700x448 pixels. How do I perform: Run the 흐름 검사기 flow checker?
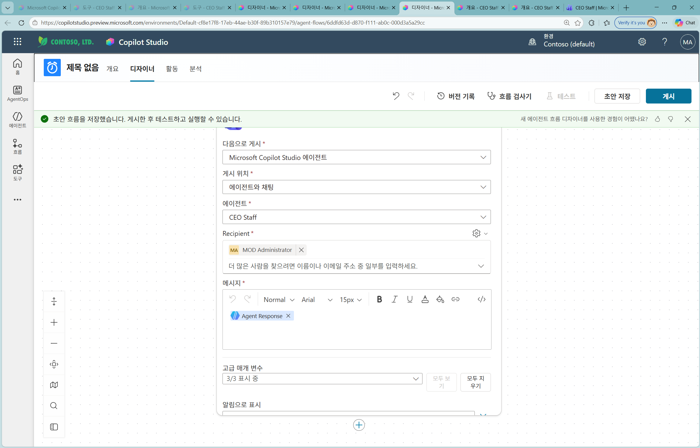click(509, 96)
